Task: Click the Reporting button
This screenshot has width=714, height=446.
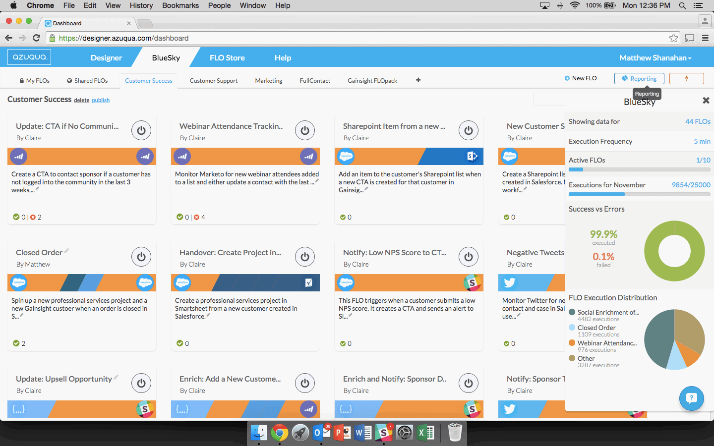Action: (639, 78)
